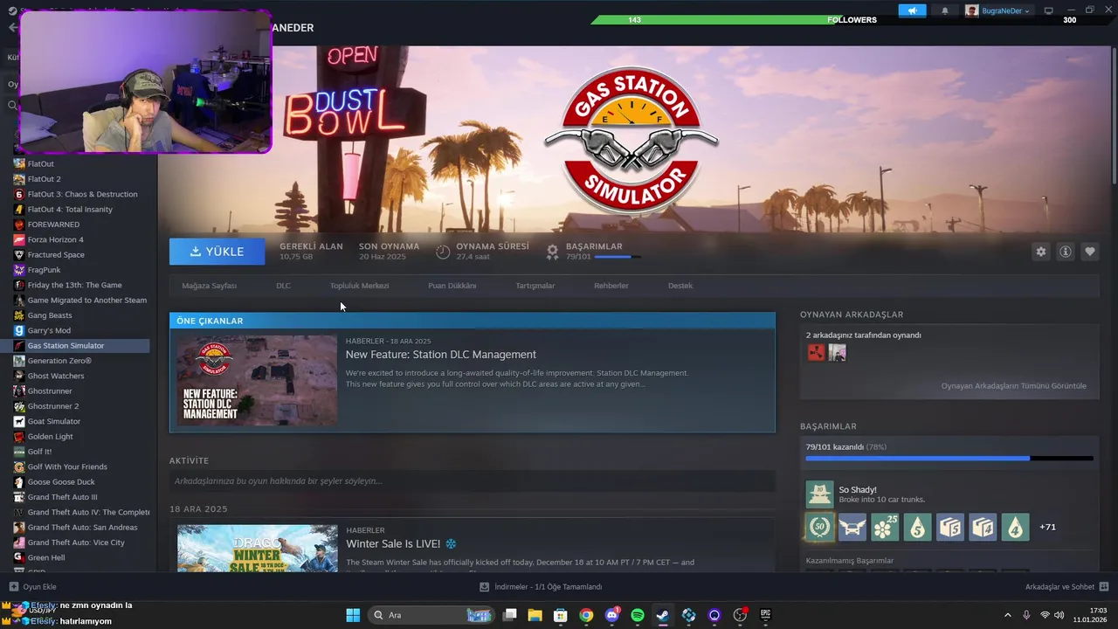Open game settings gear icon
Screen dimensions: 1118x629
point(1040,252)
